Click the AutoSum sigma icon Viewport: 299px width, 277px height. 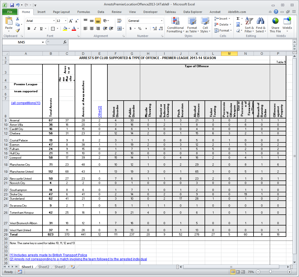[x=238, y=19]
